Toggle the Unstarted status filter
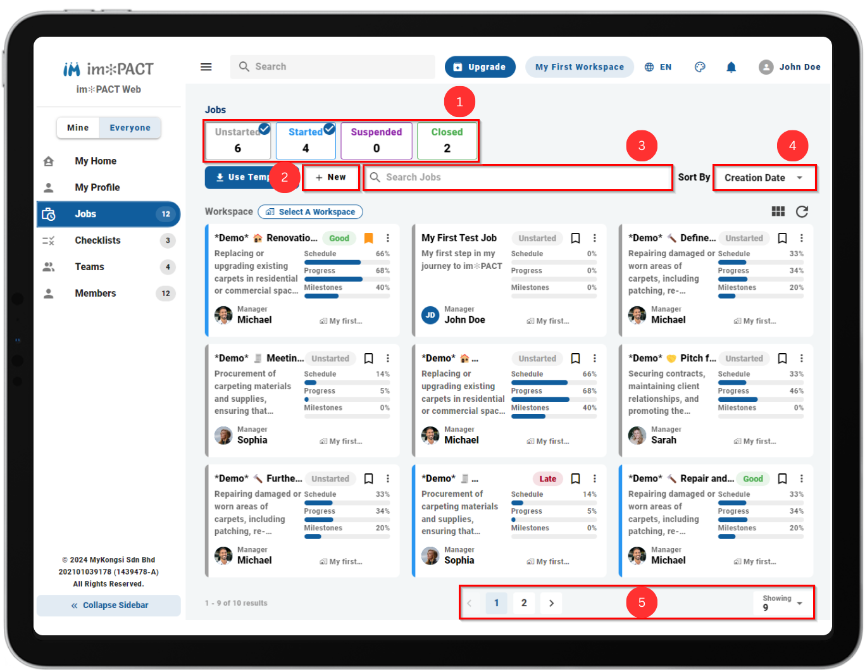 click(238, 140)
